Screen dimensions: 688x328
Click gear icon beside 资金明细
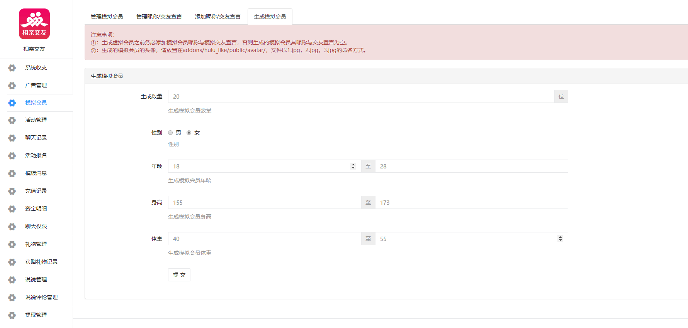click(x=12, y=209)
